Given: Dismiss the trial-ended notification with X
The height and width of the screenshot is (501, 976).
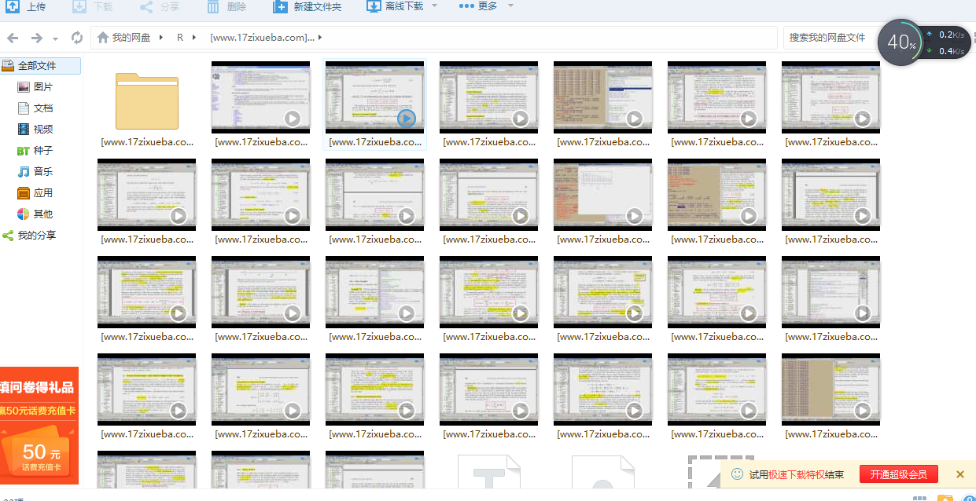Looking at the screenshot, I should [959, 474].
